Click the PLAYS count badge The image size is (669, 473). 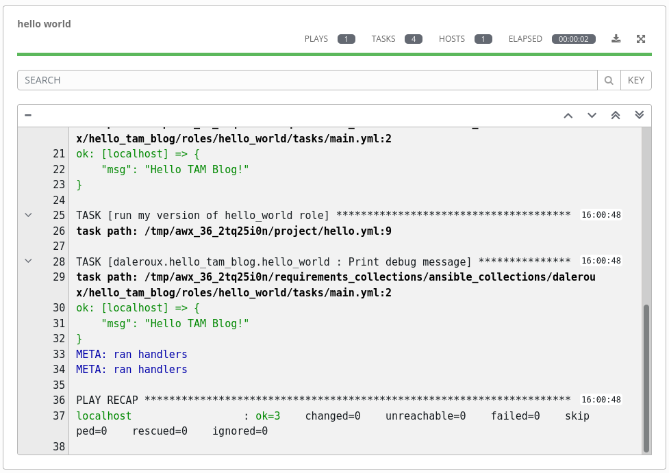346,39
